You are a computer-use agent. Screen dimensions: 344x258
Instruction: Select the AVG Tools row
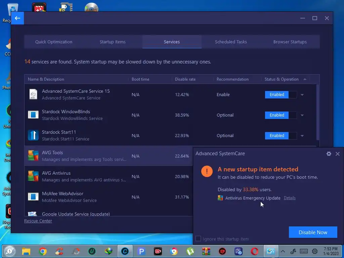click(x=109, y=156)
